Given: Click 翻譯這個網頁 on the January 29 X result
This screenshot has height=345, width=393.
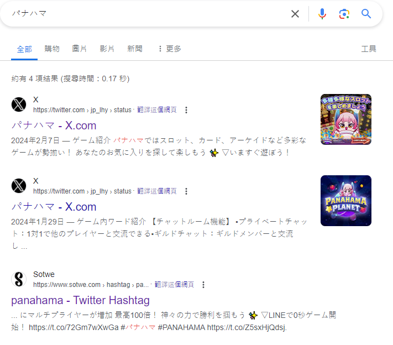Looking at the screenshot, I should coord(157,191).
